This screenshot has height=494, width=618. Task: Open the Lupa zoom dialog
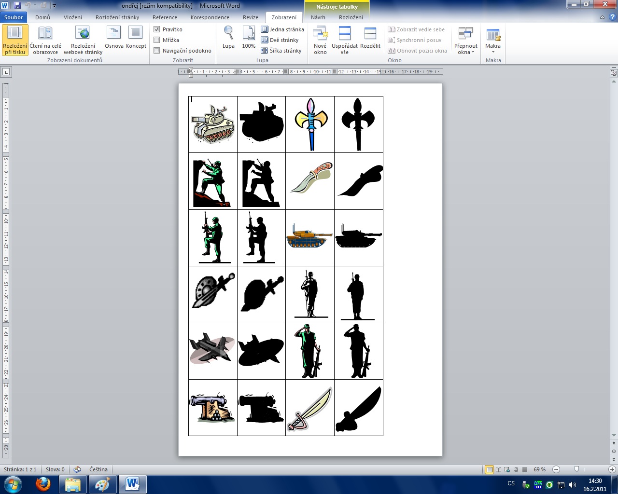pyautogui.click(x=228, y=38)
